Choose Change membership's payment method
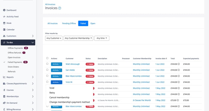The height and width of the screenshot is (111, 209). point(70,102)
